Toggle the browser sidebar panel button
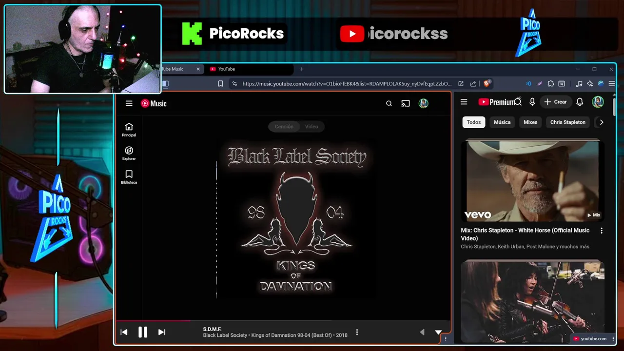 point(165,84)
